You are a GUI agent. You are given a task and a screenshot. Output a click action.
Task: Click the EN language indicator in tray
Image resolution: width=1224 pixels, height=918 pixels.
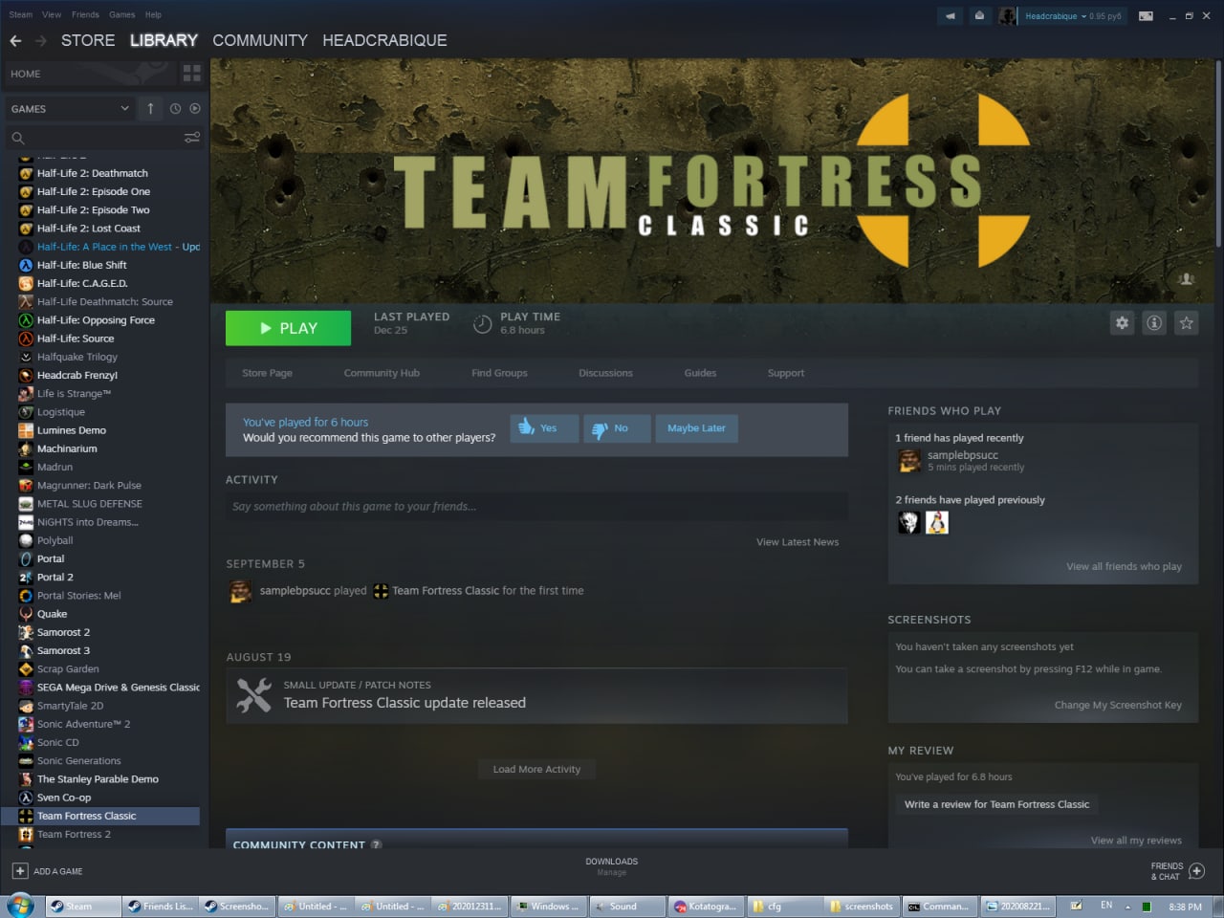pos(1106,906)
